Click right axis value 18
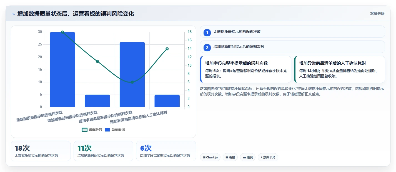396x172 pixels. click(x=189, y=32)
